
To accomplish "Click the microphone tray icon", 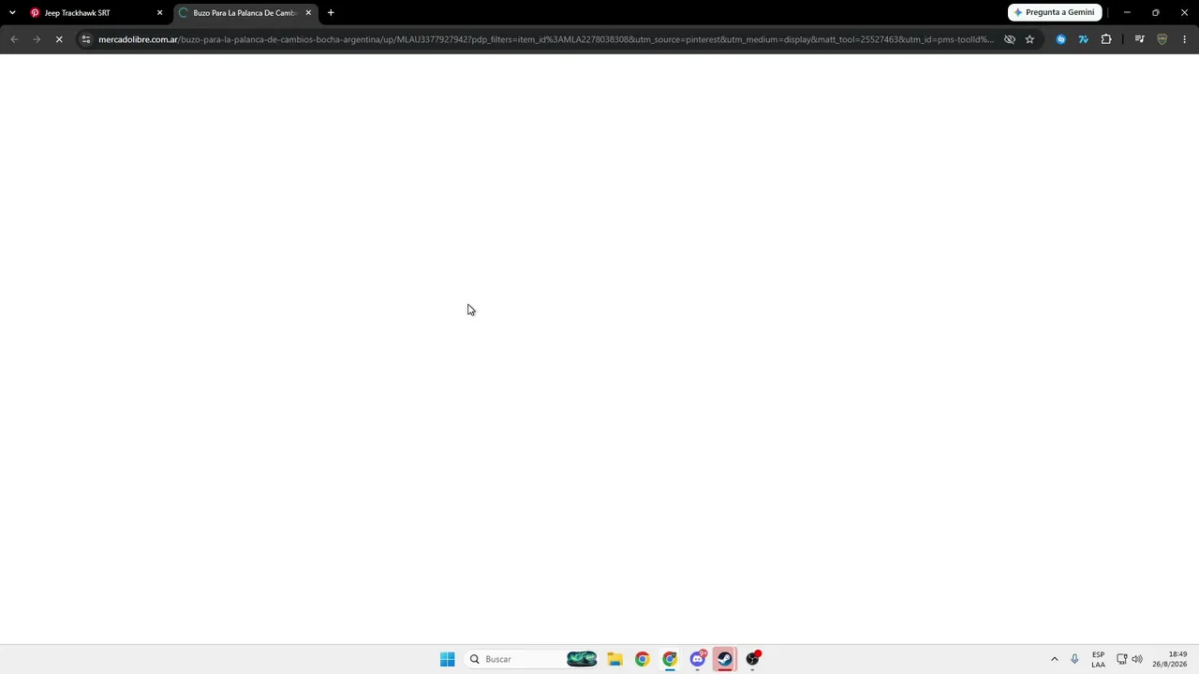I will 1074,659.
